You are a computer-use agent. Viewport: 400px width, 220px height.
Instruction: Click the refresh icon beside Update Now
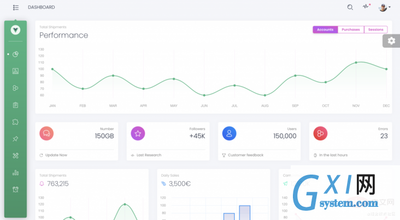[41, 155]
